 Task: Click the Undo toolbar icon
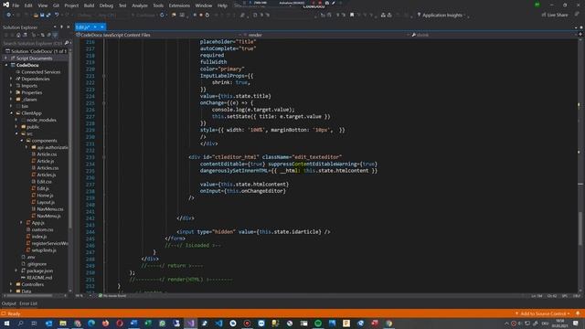(x=57, y=15)
